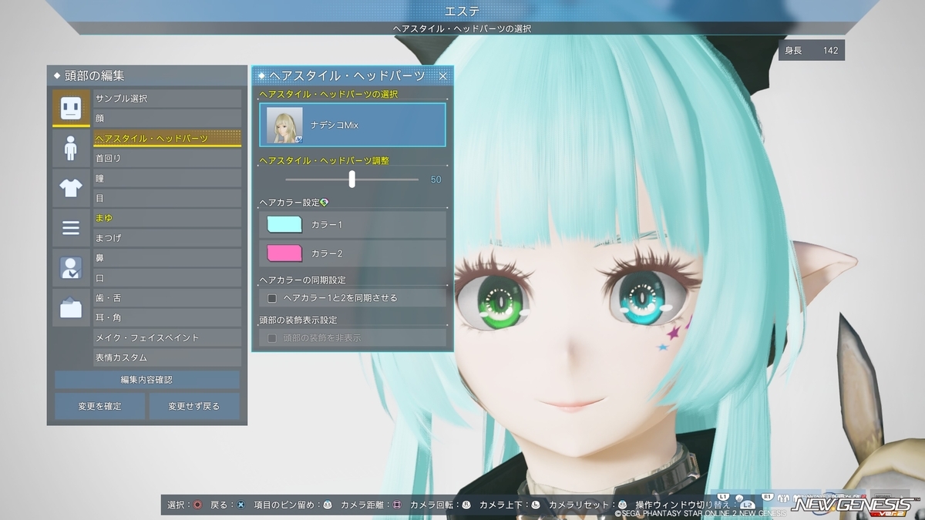
Task: Select 耳・角 in the head menu
Action: pos(167,317)
